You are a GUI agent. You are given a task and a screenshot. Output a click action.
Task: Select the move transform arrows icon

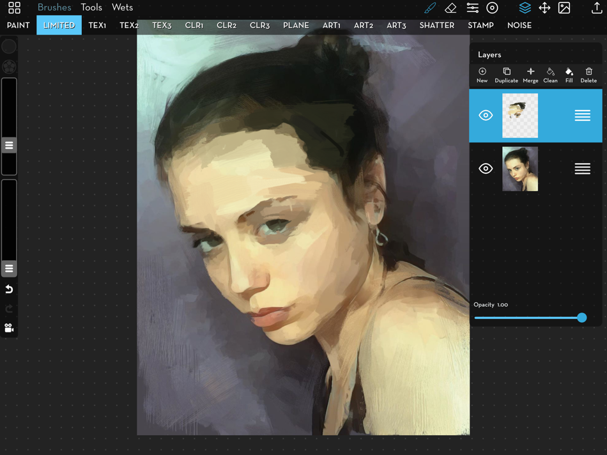click(x=544, y=8)
